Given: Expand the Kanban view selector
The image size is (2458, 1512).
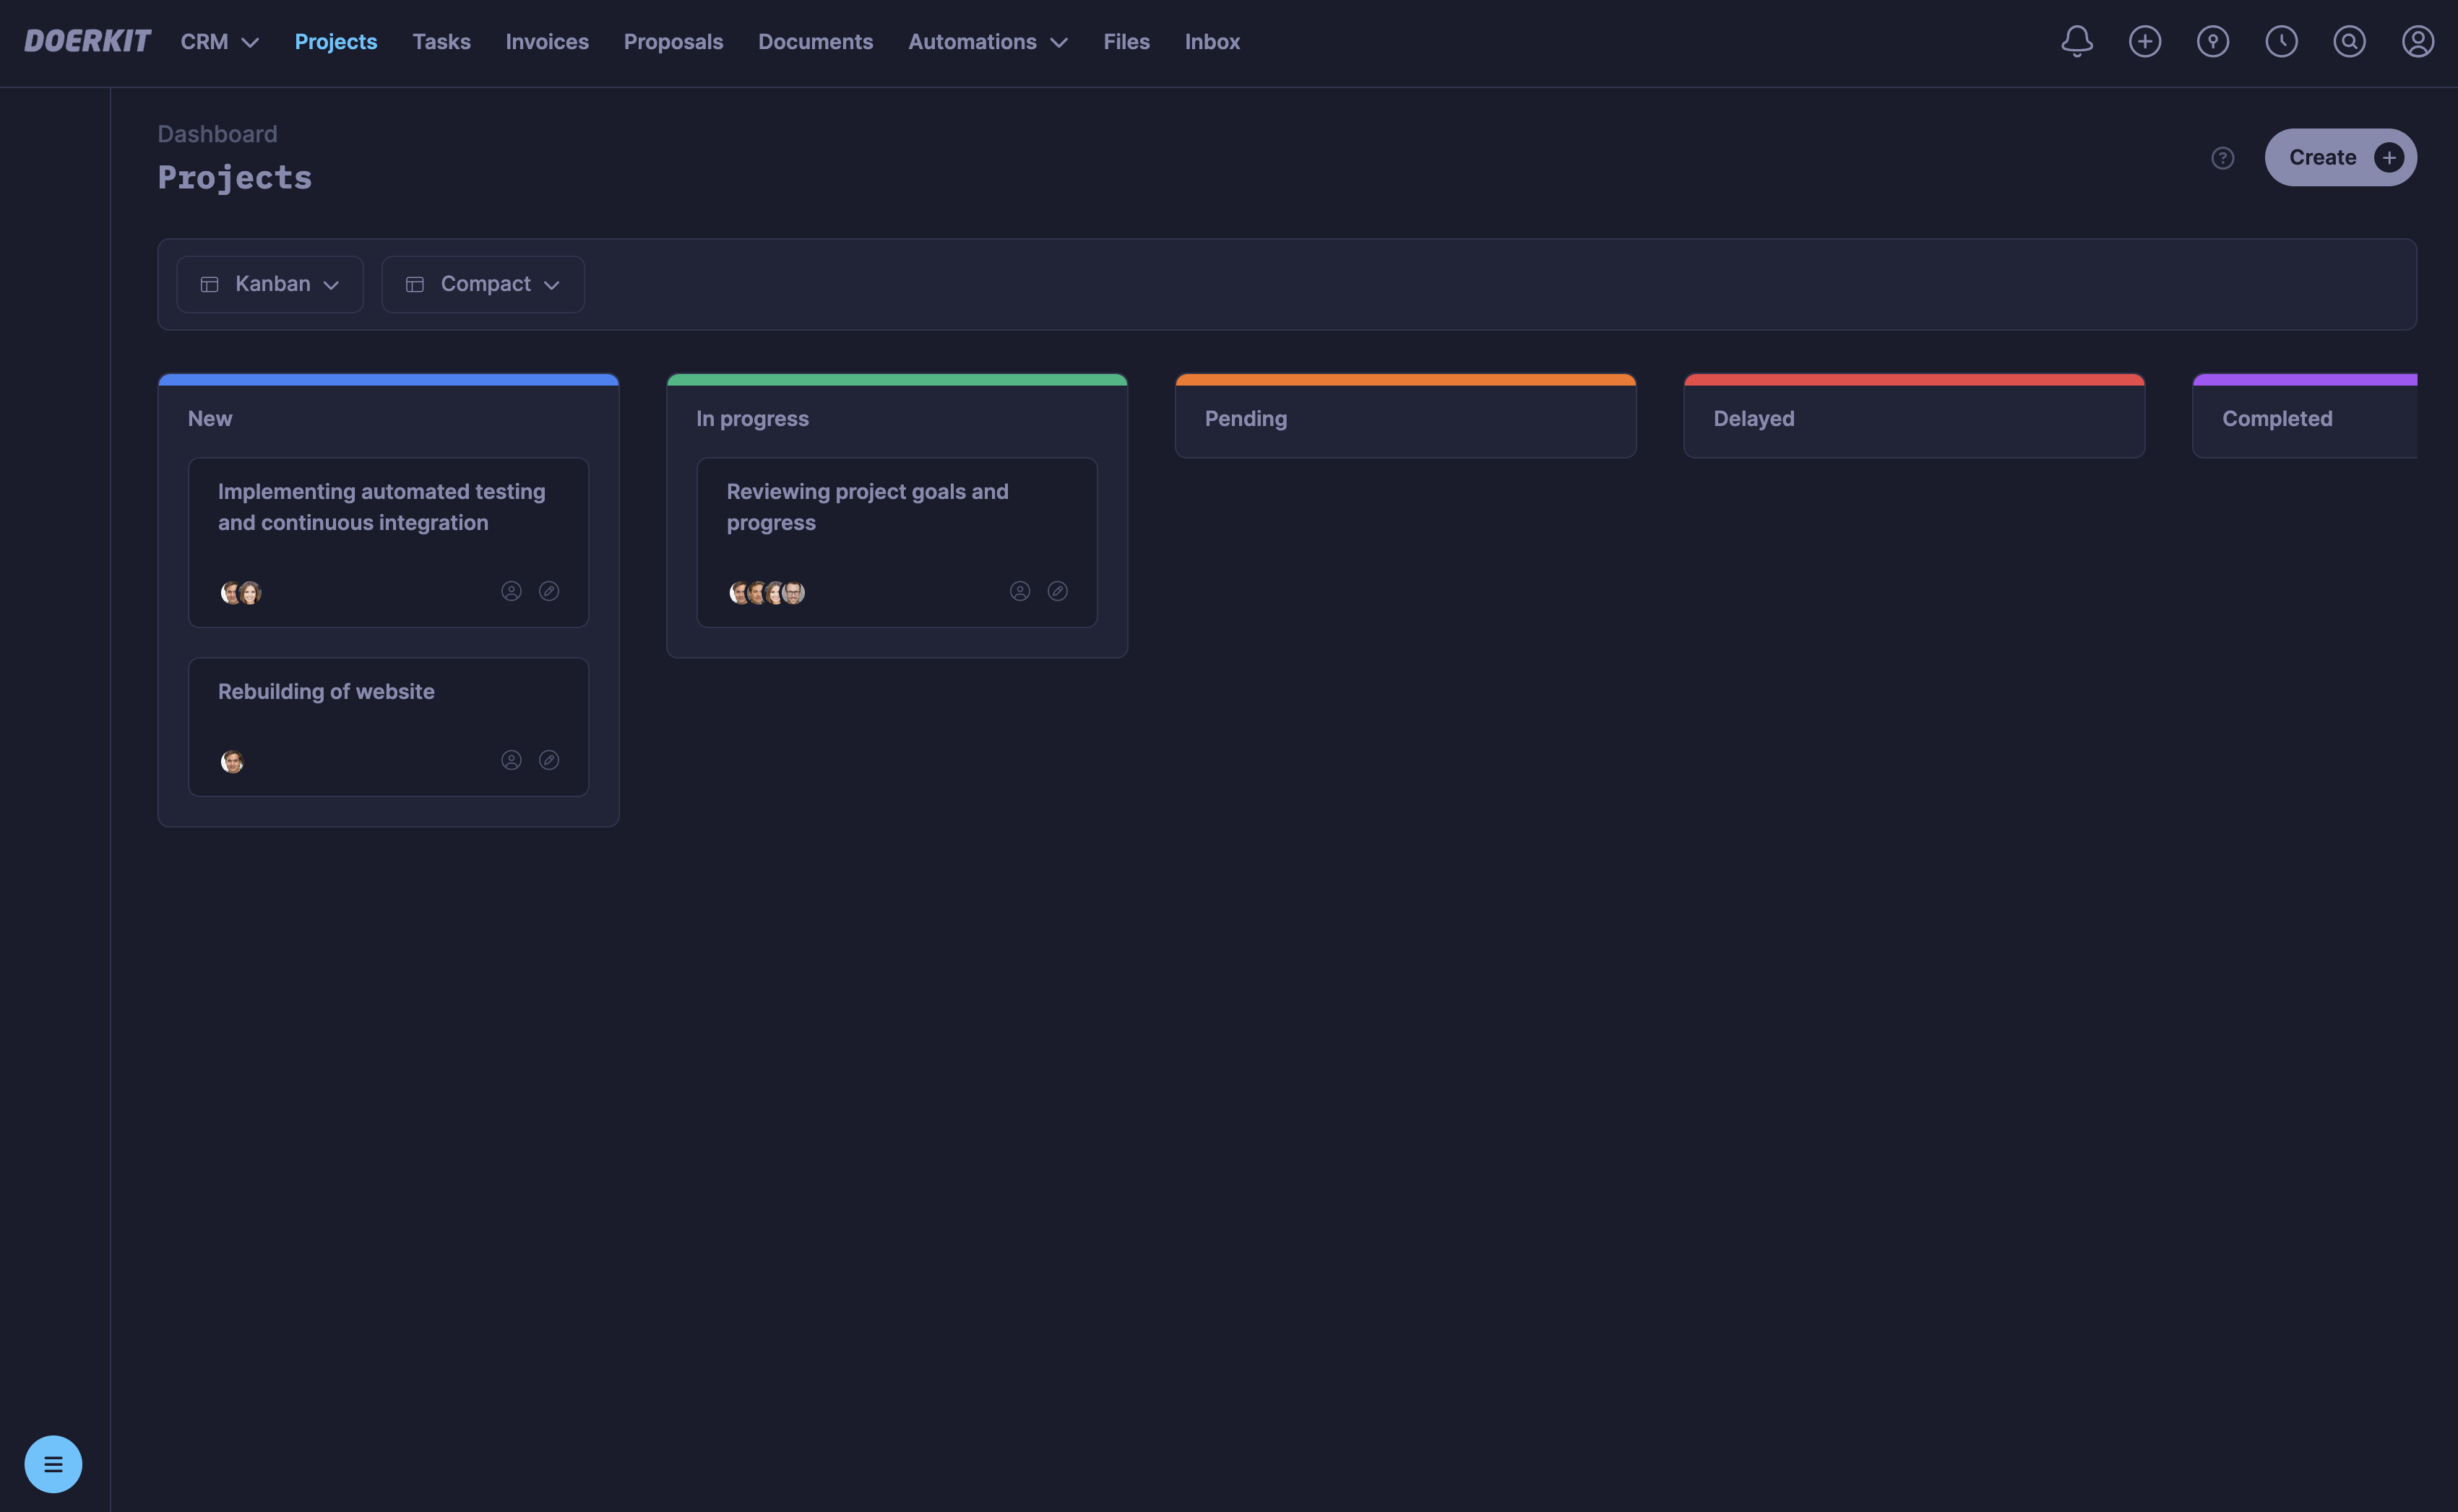Looking at the screenshot, I should click(269, 284).
